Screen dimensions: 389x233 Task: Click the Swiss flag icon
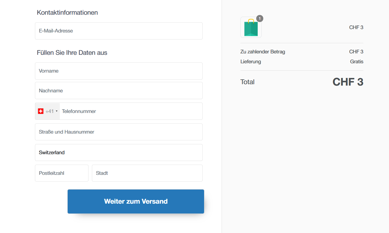(x=41, y=111)
